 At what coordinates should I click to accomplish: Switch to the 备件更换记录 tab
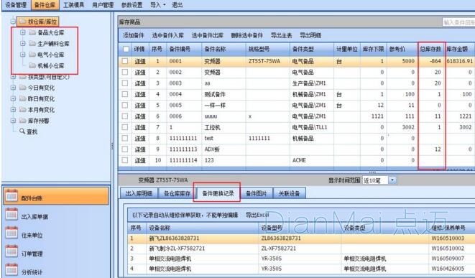(218, 193)
